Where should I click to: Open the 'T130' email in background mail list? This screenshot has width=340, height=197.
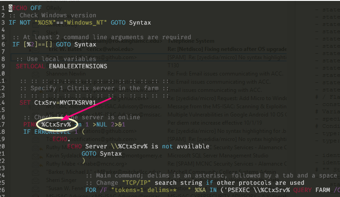[x=173, y=66]
